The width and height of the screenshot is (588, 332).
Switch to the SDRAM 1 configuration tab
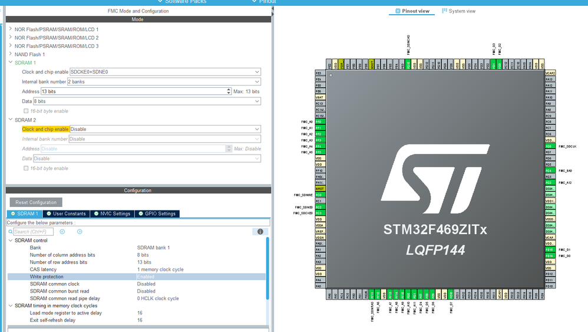[x=25, y=213]
